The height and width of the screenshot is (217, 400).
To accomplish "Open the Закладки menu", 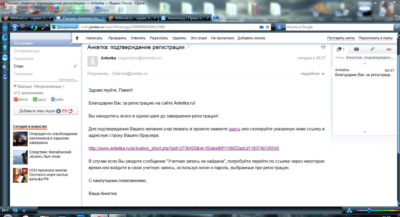I will coord(54,10).
